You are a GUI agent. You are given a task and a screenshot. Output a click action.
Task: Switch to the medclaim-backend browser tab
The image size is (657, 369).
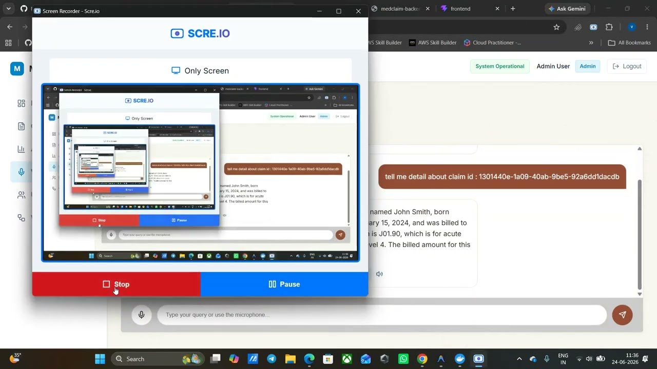(x=400, y=9)
